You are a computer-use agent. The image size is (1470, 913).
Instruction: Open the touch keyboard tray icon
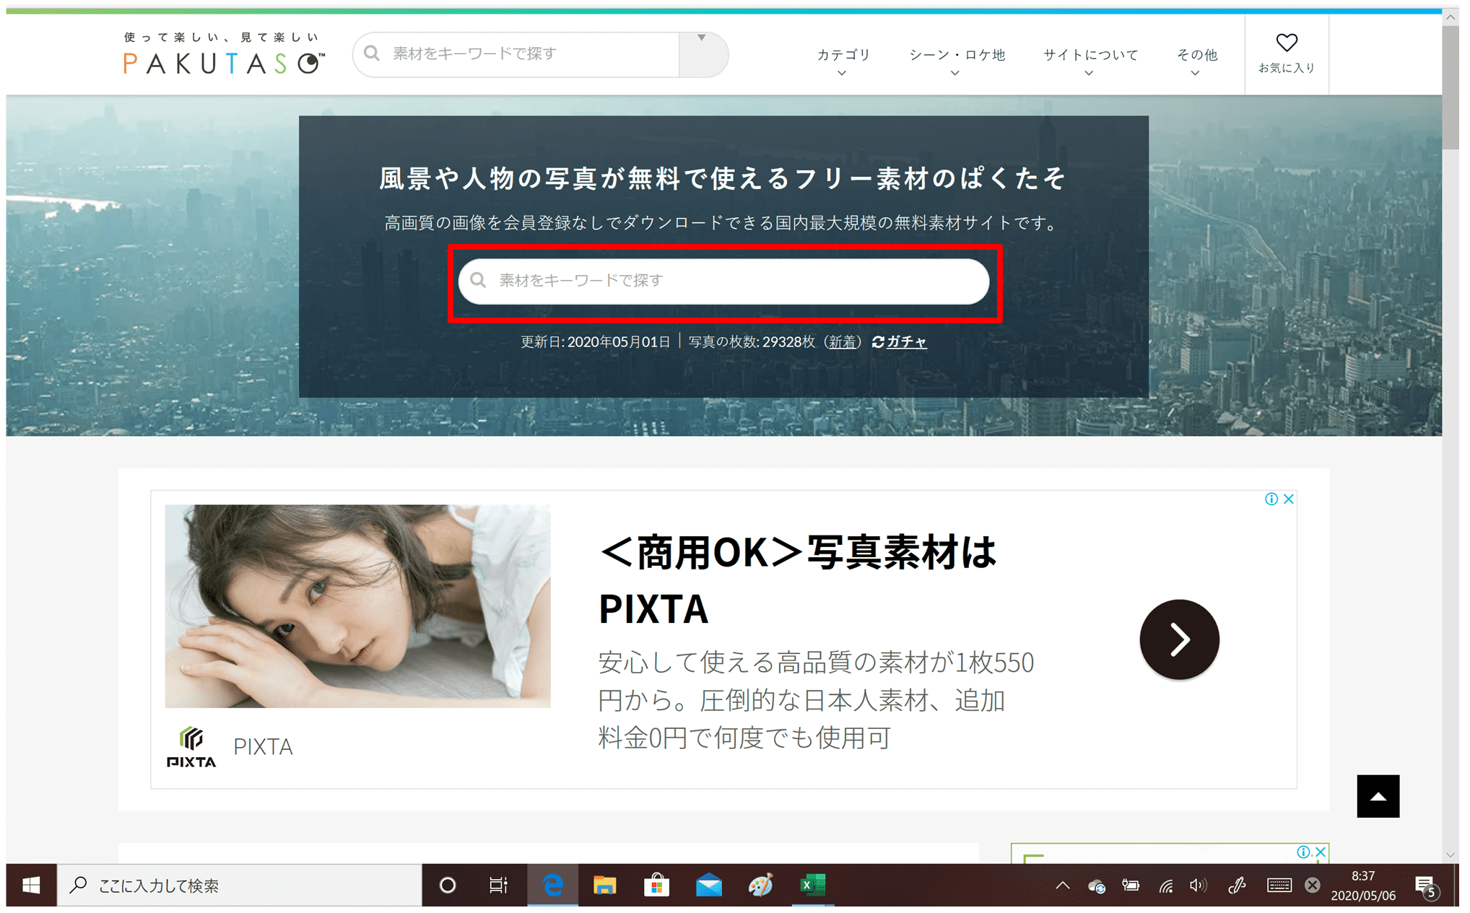click(1279, 886)
